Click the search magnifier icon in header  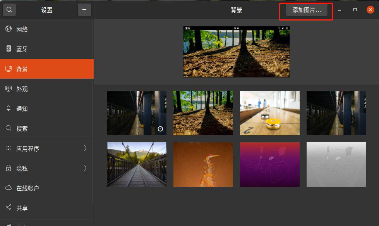pos(9,10)
